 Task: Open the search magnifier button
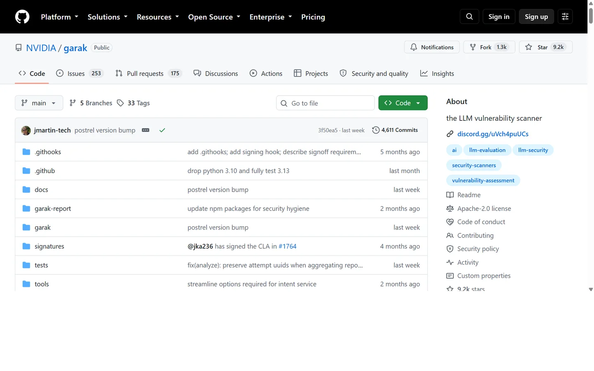click(x=469, y=16)
